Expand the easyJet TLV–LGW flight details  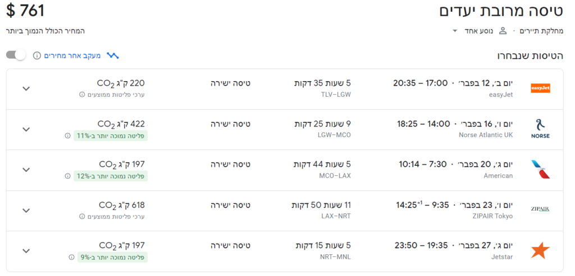[26, 88]
